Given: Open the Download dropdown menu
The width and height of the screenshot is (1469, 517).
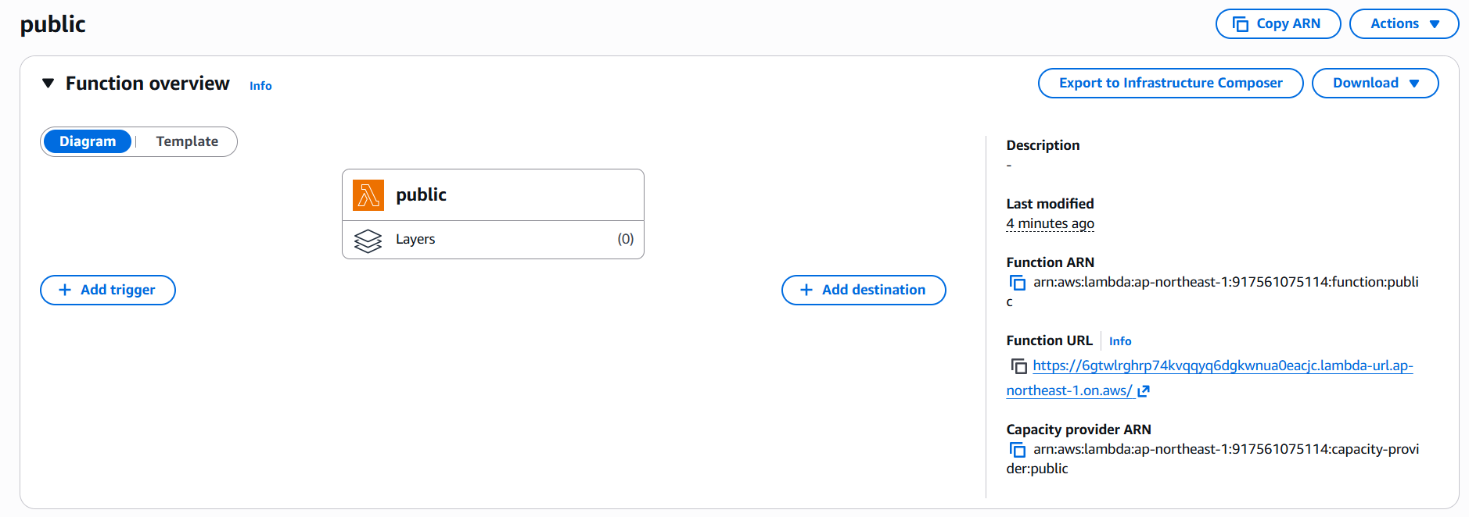Looking at the screenshot, I should click(x=1374, y=84).
